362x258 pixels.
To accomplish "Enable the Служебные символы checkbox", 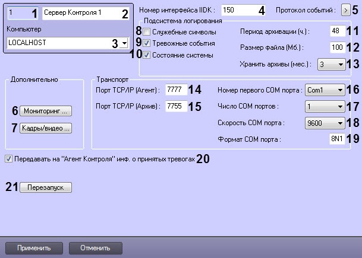I will (147, 32).
